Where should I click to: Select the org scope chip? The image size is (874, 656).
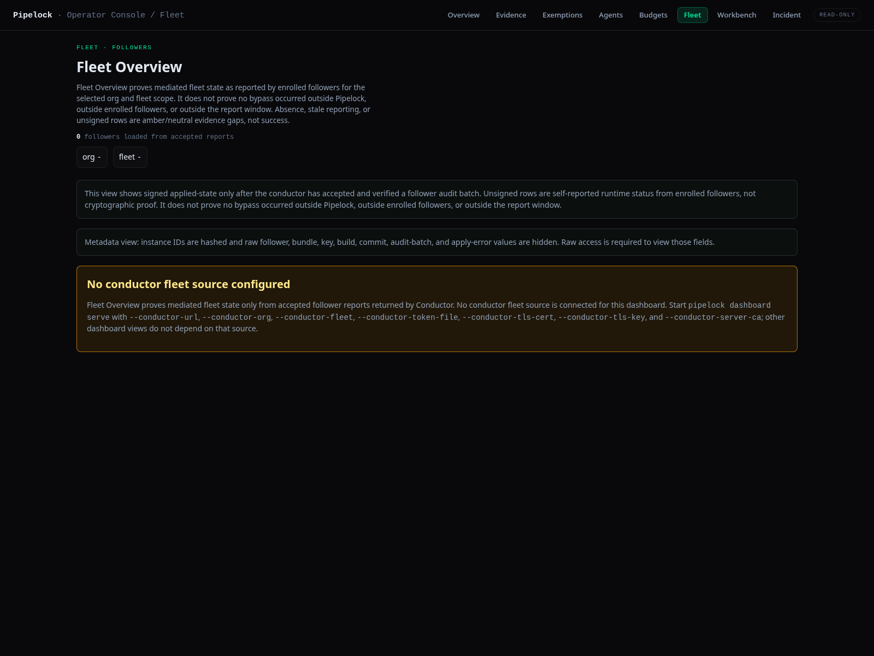click(x=92, y=157)
